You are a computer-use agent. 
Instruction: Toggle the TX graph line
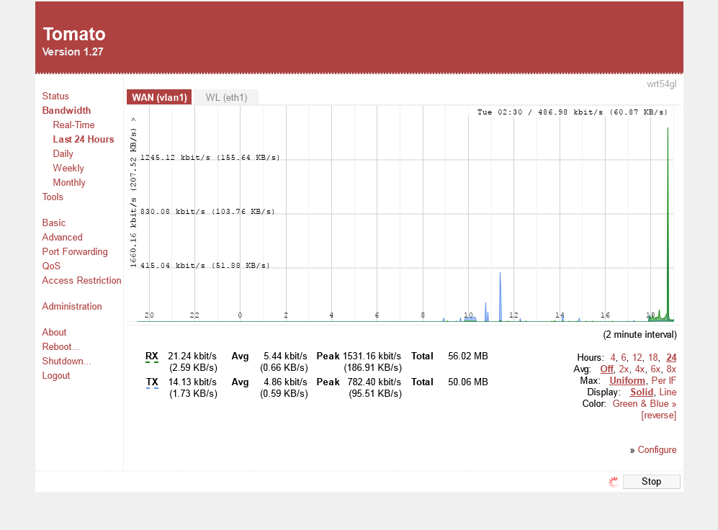(152, 382)
